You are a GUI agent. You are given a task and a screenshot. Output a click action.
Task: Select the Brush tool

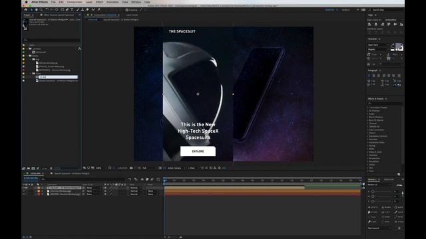(x=78, y=10)
